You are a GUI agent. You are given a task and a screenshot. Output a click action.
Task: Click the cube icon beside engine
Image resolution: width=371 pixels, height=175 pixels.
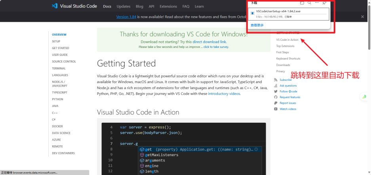[142, 166]
